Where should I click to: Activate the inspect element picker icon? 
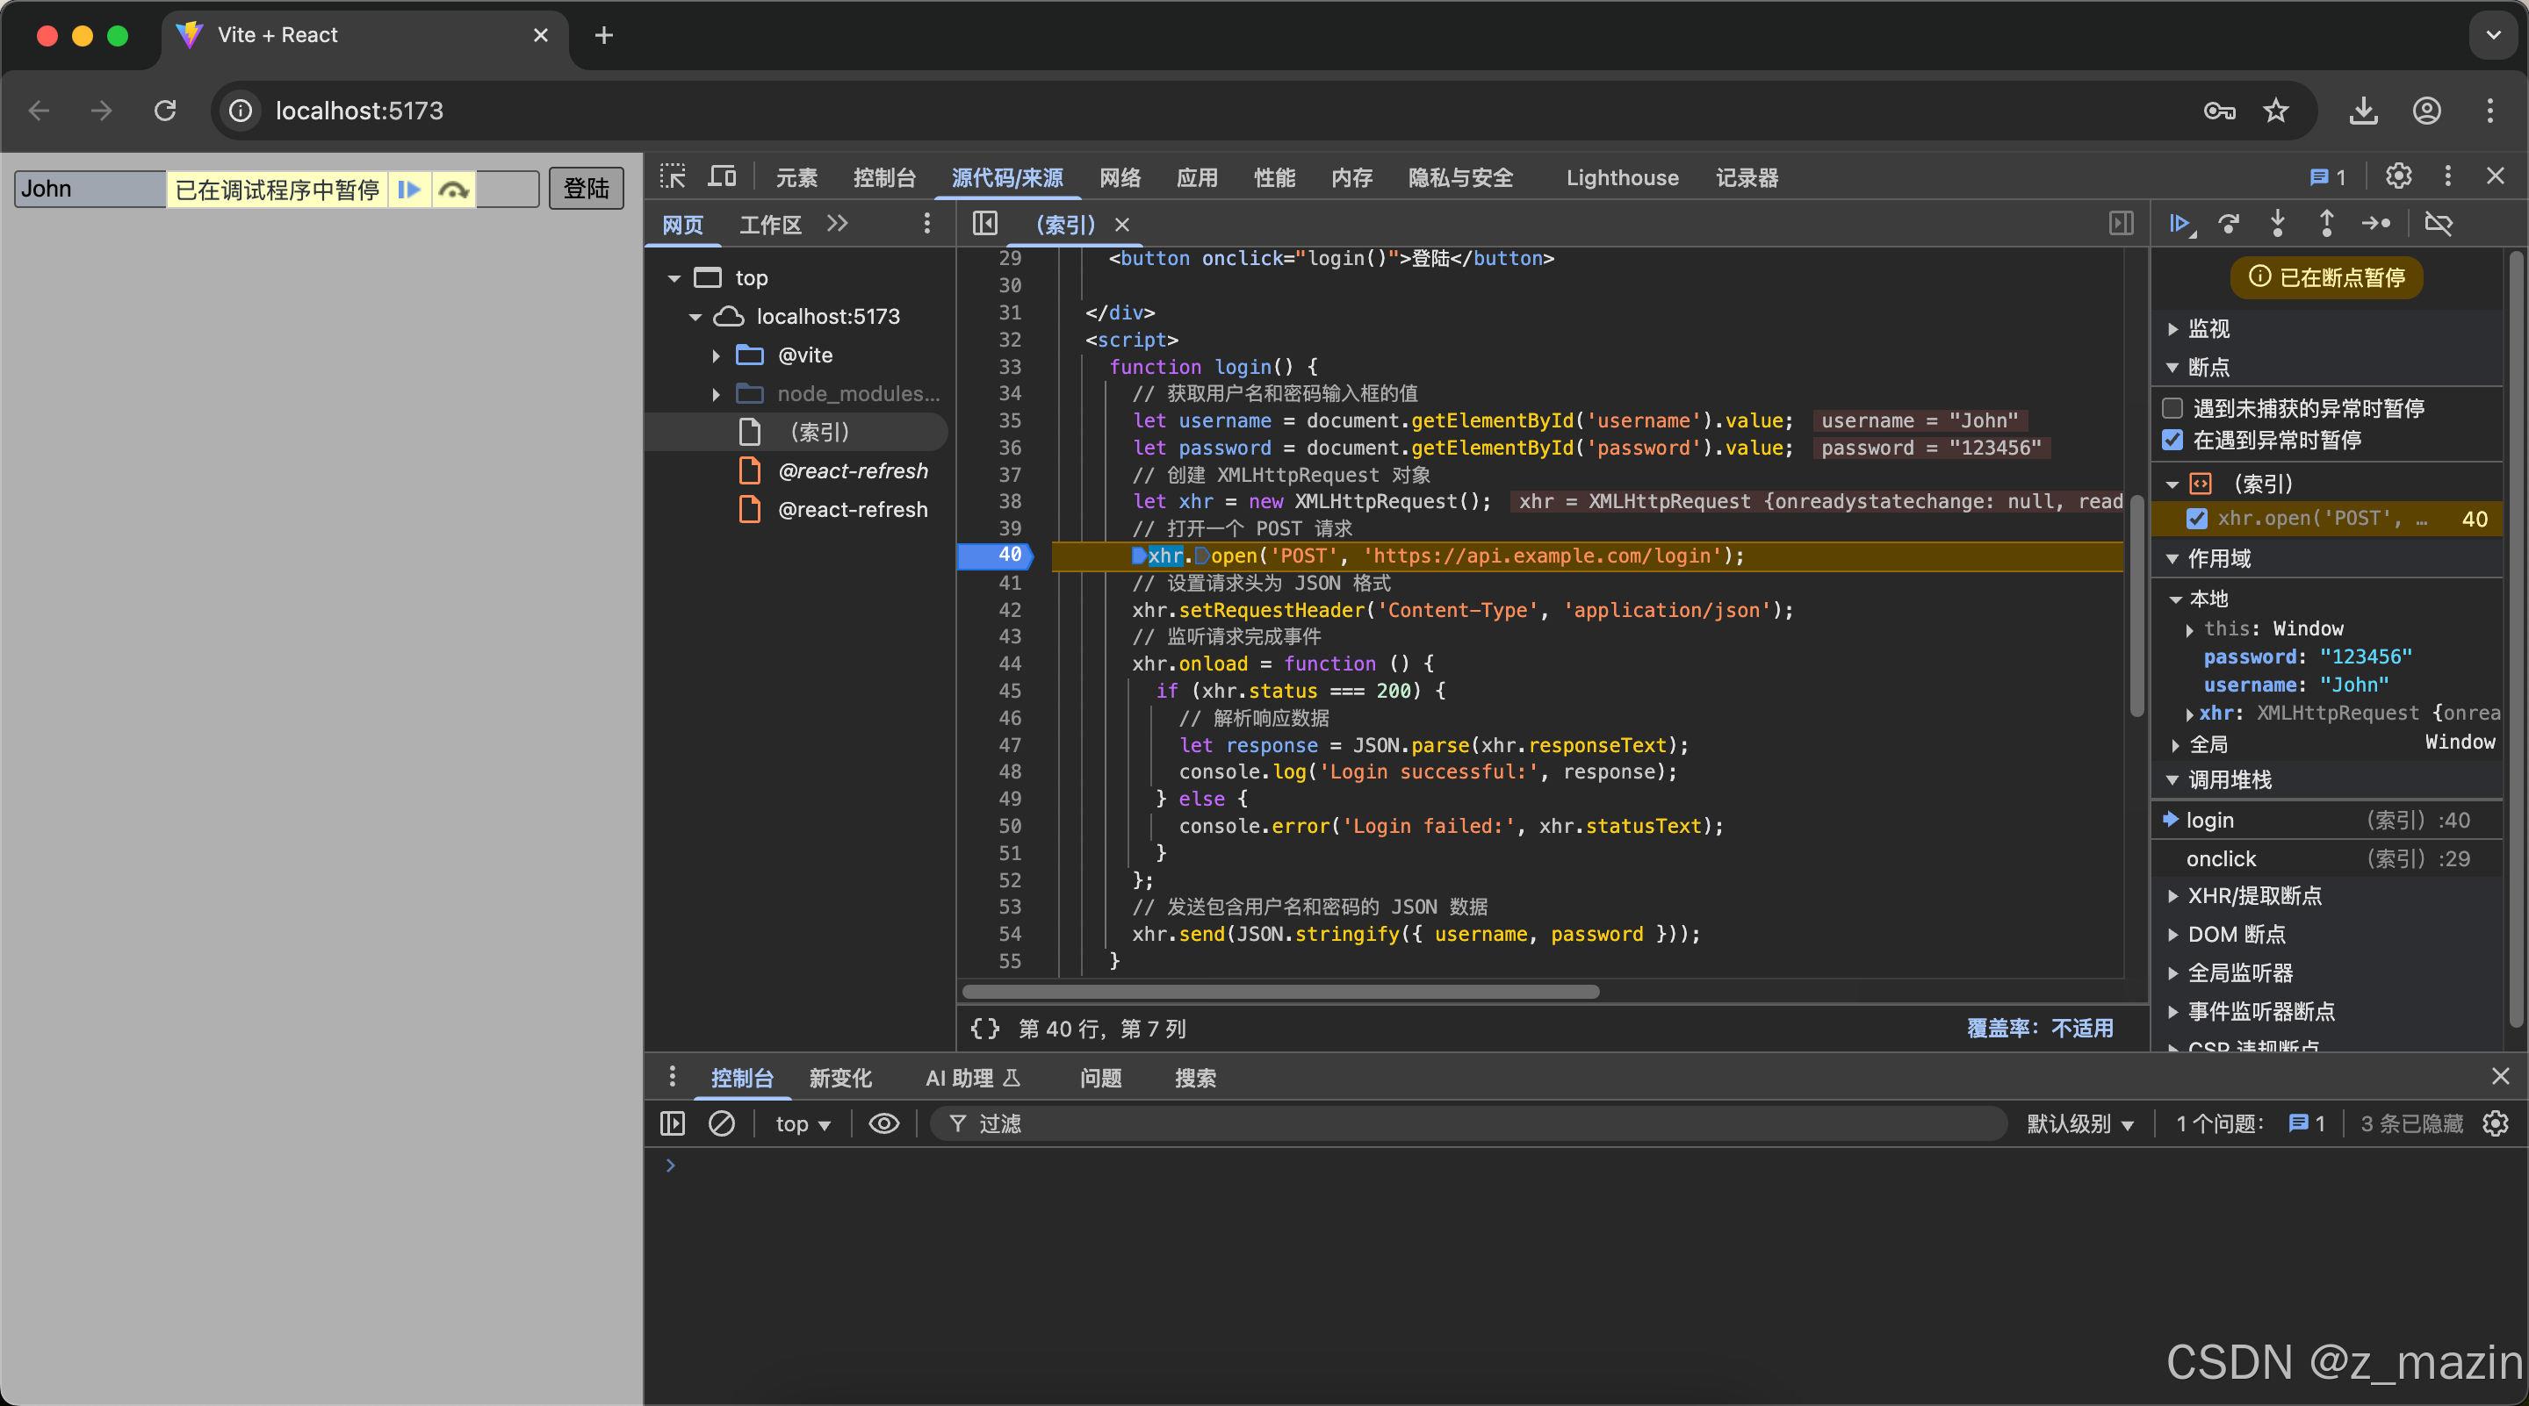coord(673,176)
